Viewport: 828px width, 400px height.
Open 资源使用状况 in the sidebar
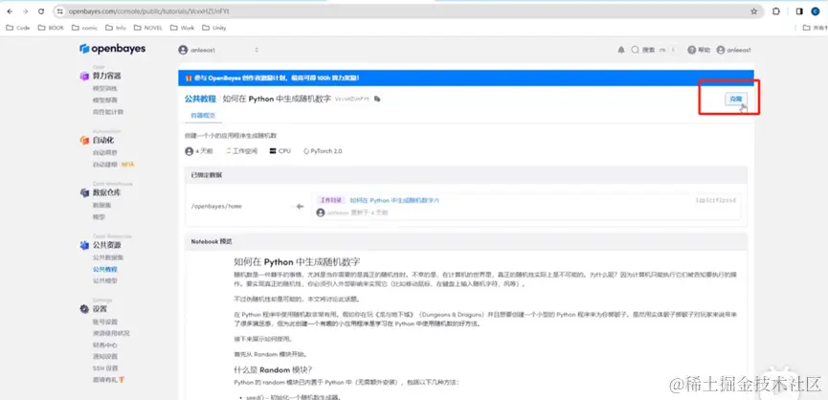(111, 334)
